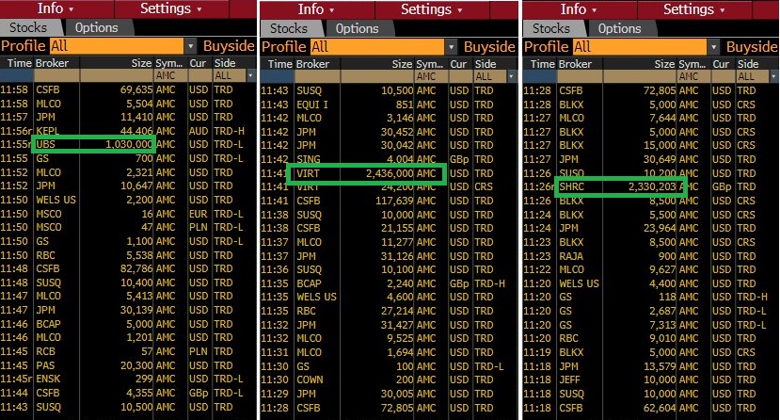Select the BCAP 2,240 GBp row
This screenshot has width=780, height=420.
click(x=389, y=283)
